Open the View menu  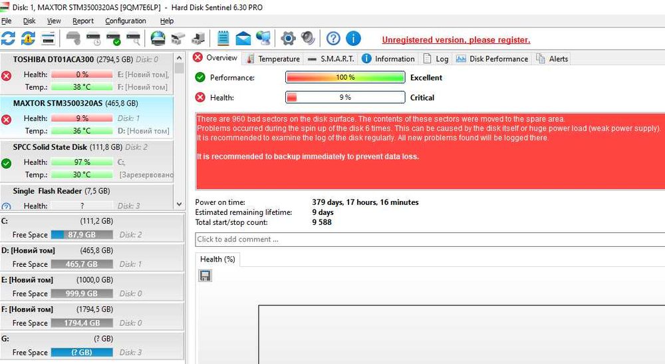[x=54, y=21]
